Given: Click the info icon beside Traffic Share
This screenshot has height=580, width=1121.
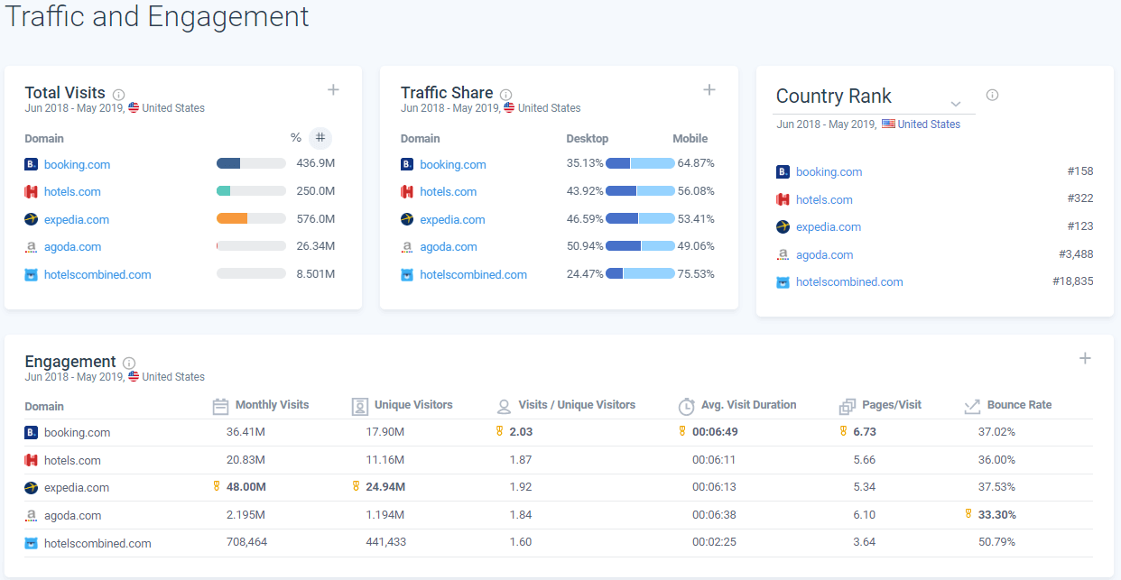Looking at the screenshot, I should 506,95.
